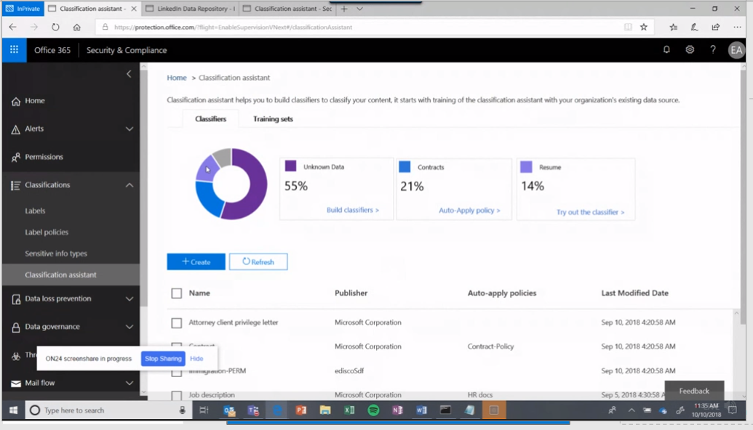
Task: Collapse the left navigation pane arrow
Action: tap(128, 74)
